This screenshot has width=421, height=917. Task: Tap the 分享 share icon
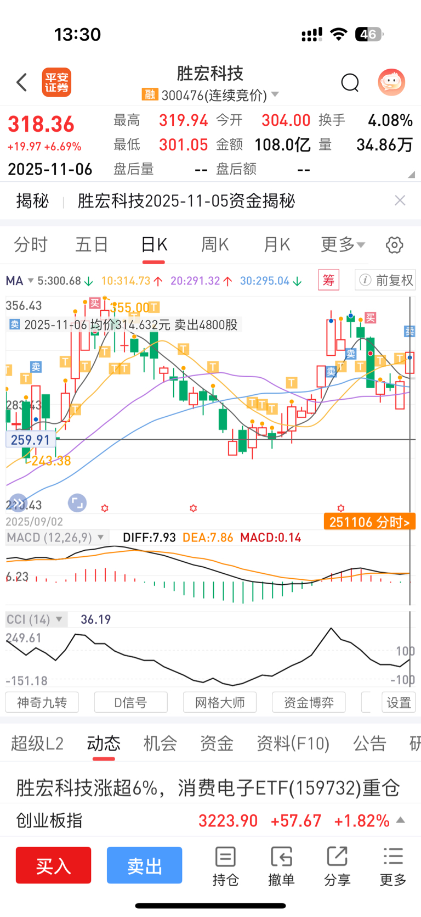[337, 866]
